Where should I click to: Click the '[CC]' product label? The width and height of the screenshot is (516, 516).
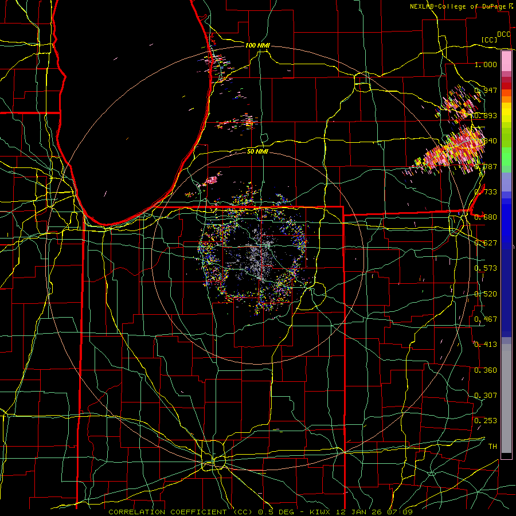[x=489, y=40]
